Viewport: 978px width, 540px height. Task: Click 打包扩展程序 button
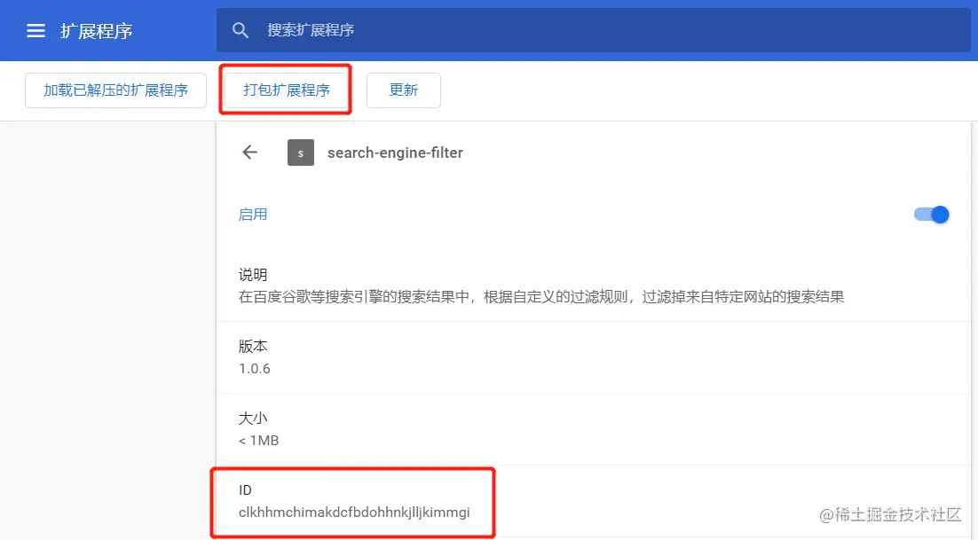coord(287,90)
